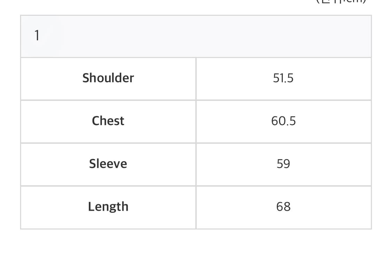Click the Shoulder value 51.5
Image resolution: width=392 pixels, height=262 pixels.
click(283, 78)
